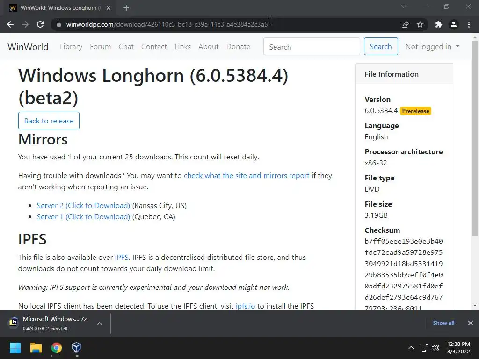Viewport: 479px width, 359px height.
Task: Open the About nav item
Action: [x=209, y=47]
